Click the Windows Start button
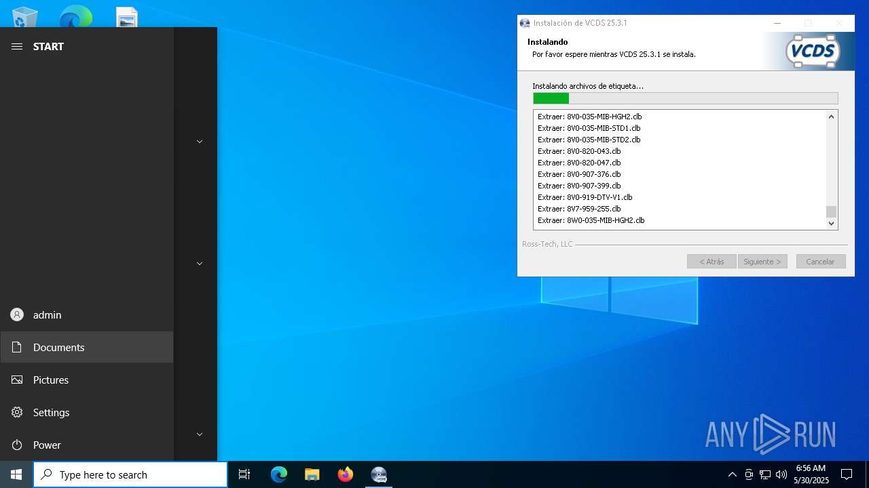Image resolution: width=869 pixels, height=488 pixels. [x=16, y=474]
